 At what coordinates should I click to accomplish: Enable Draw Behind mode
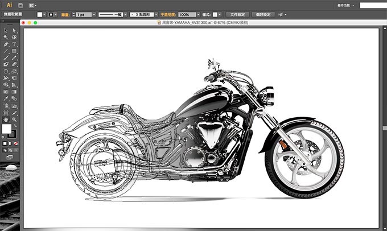[10, 150]
